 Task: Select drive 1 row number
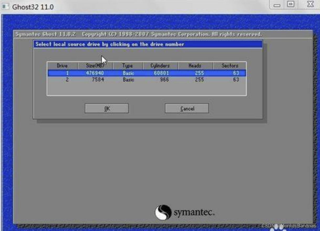[x=67, y=73]
